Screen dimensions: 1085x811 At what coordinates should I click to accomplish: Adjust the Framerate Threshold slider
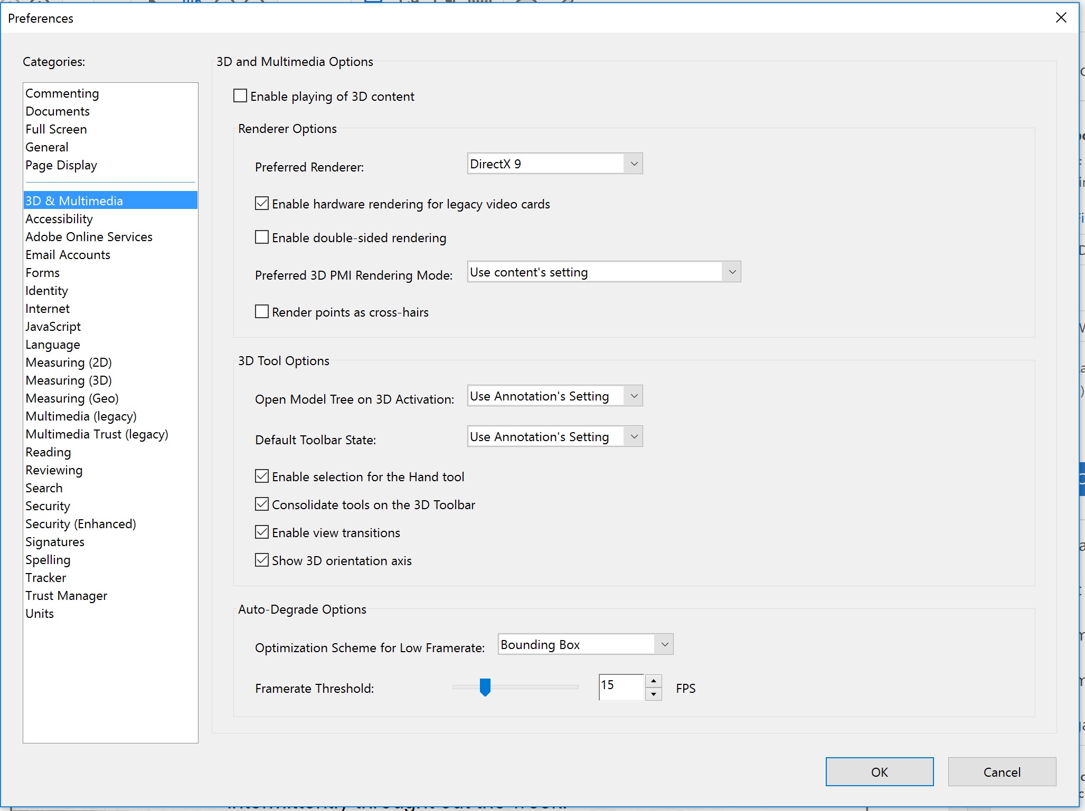(x=485, y=687)
